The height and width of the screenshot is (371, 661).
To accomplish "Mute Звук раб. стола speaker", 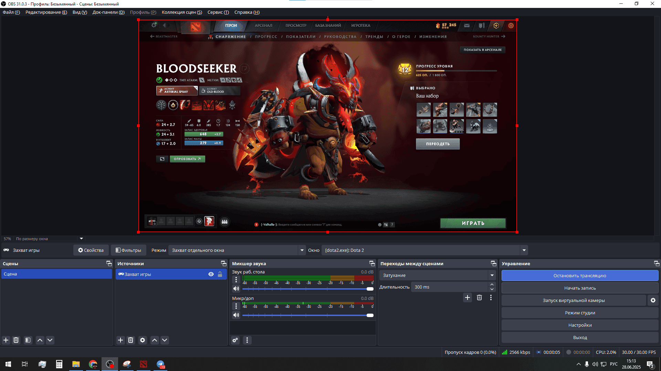I will point(236,289).
